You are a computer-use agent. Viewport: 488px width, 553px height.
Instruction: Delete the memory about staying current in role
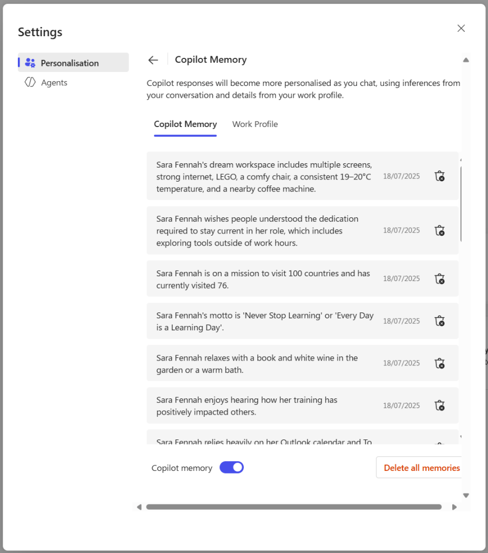[x=439, y=230]
